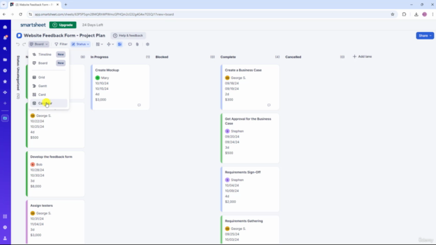This screenshot has height=245, width=436.
Task: Open the app Launcher grid icon
Action: click(5, 216)
